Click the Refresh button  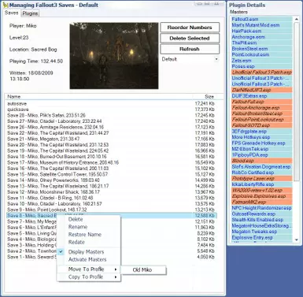pyautogui.click(x=190, y=49)
